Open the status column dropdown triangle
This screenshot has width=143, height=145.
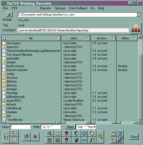[87, 38]
